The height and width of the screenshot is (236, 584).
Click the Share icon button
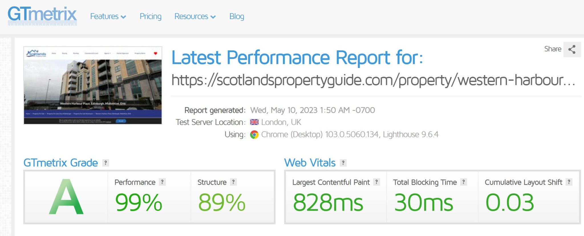pyautogui.click(x=572, y=49)
